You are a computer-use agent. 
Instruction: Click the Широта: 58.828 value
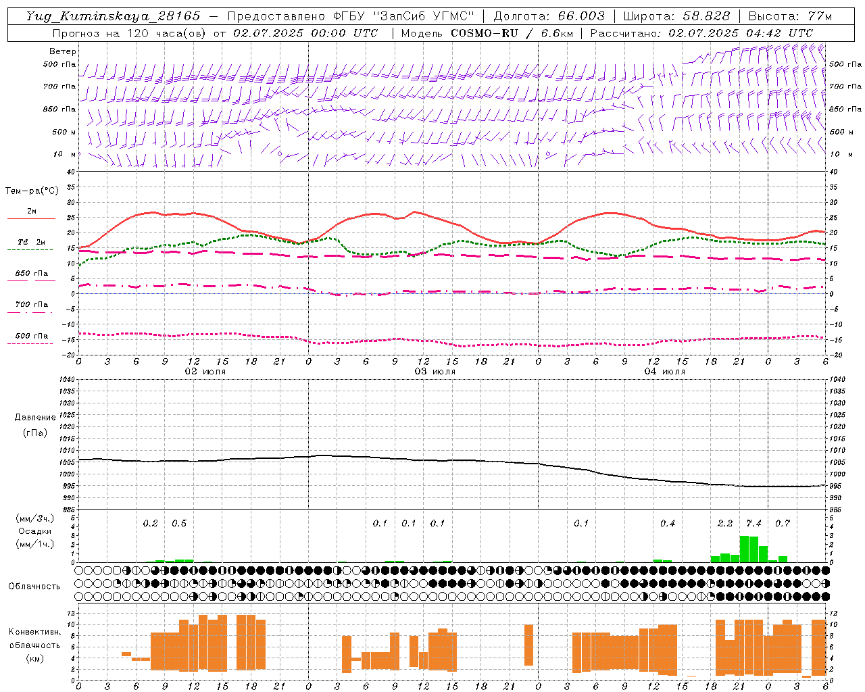pyautogui.click(x=676, y=16)
